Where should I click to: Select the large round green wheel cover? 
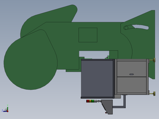31,60
